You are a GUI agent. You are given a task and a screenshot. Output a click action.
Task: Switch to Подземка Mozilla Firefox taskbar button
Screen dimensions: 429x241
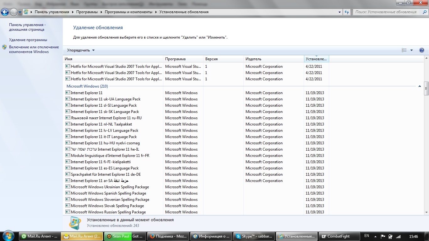click(x=168, y=236)
